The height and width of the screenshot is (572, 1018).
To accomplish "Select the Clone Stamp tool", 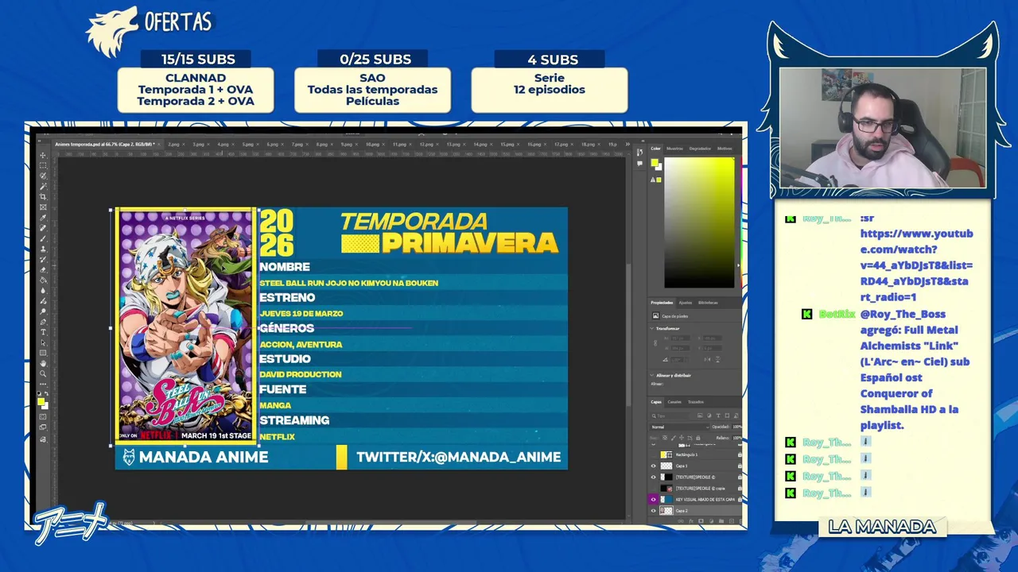I will click(42, 249).
